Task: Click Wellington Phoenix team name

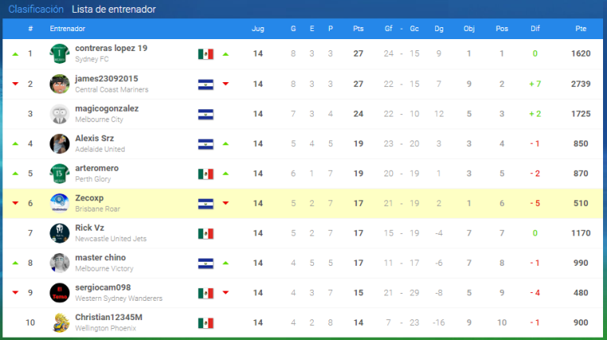Action: [105, 328]
